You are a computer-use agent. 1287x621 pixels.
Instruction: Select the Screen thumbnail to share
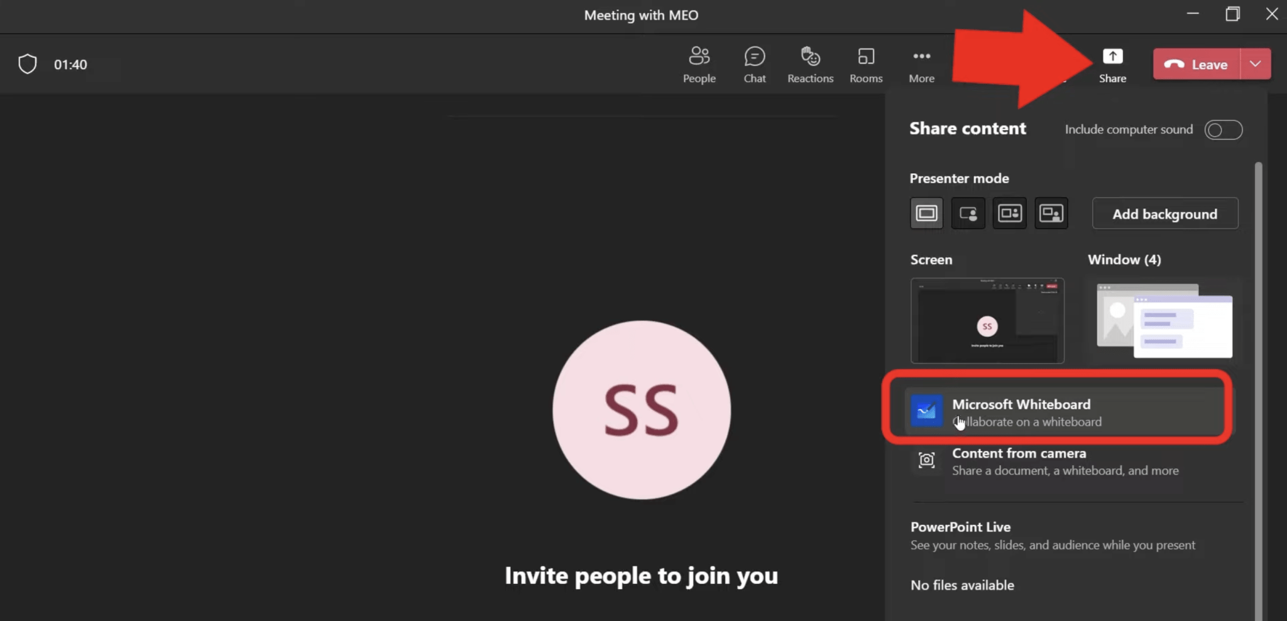tap(987, 321)
